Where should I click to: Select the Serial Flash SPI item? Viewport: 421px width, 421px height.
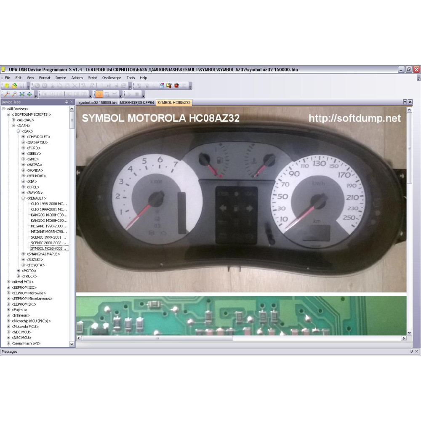click(x=26, y=343)
